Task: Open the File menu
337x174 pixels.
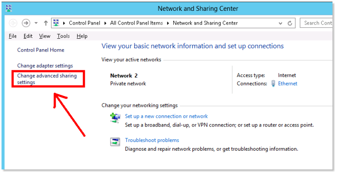Action: pyautogui.click(x=13, y=36)
